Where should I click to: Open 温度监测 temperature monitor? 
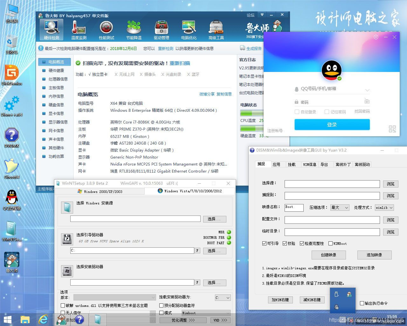[79, 30]
